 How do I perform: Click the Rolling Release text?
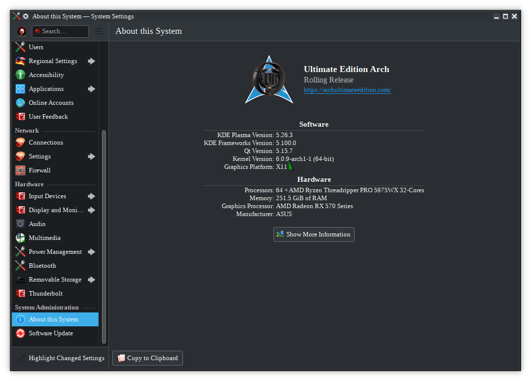(x=329, y=80)
